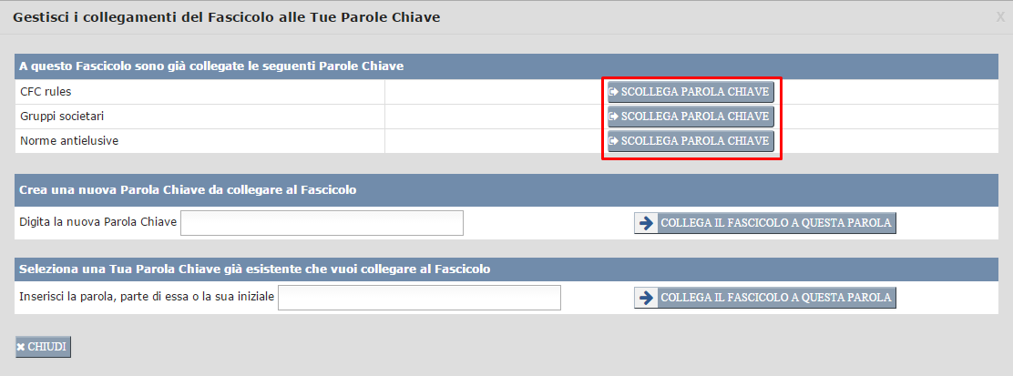
Task: Click blue arrow icon beside new keyword field
Action: coord(647,223)
